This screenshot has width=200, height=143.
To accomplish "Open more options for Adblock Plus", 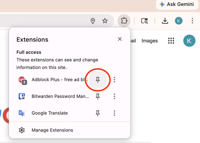I will coord(114,80).
